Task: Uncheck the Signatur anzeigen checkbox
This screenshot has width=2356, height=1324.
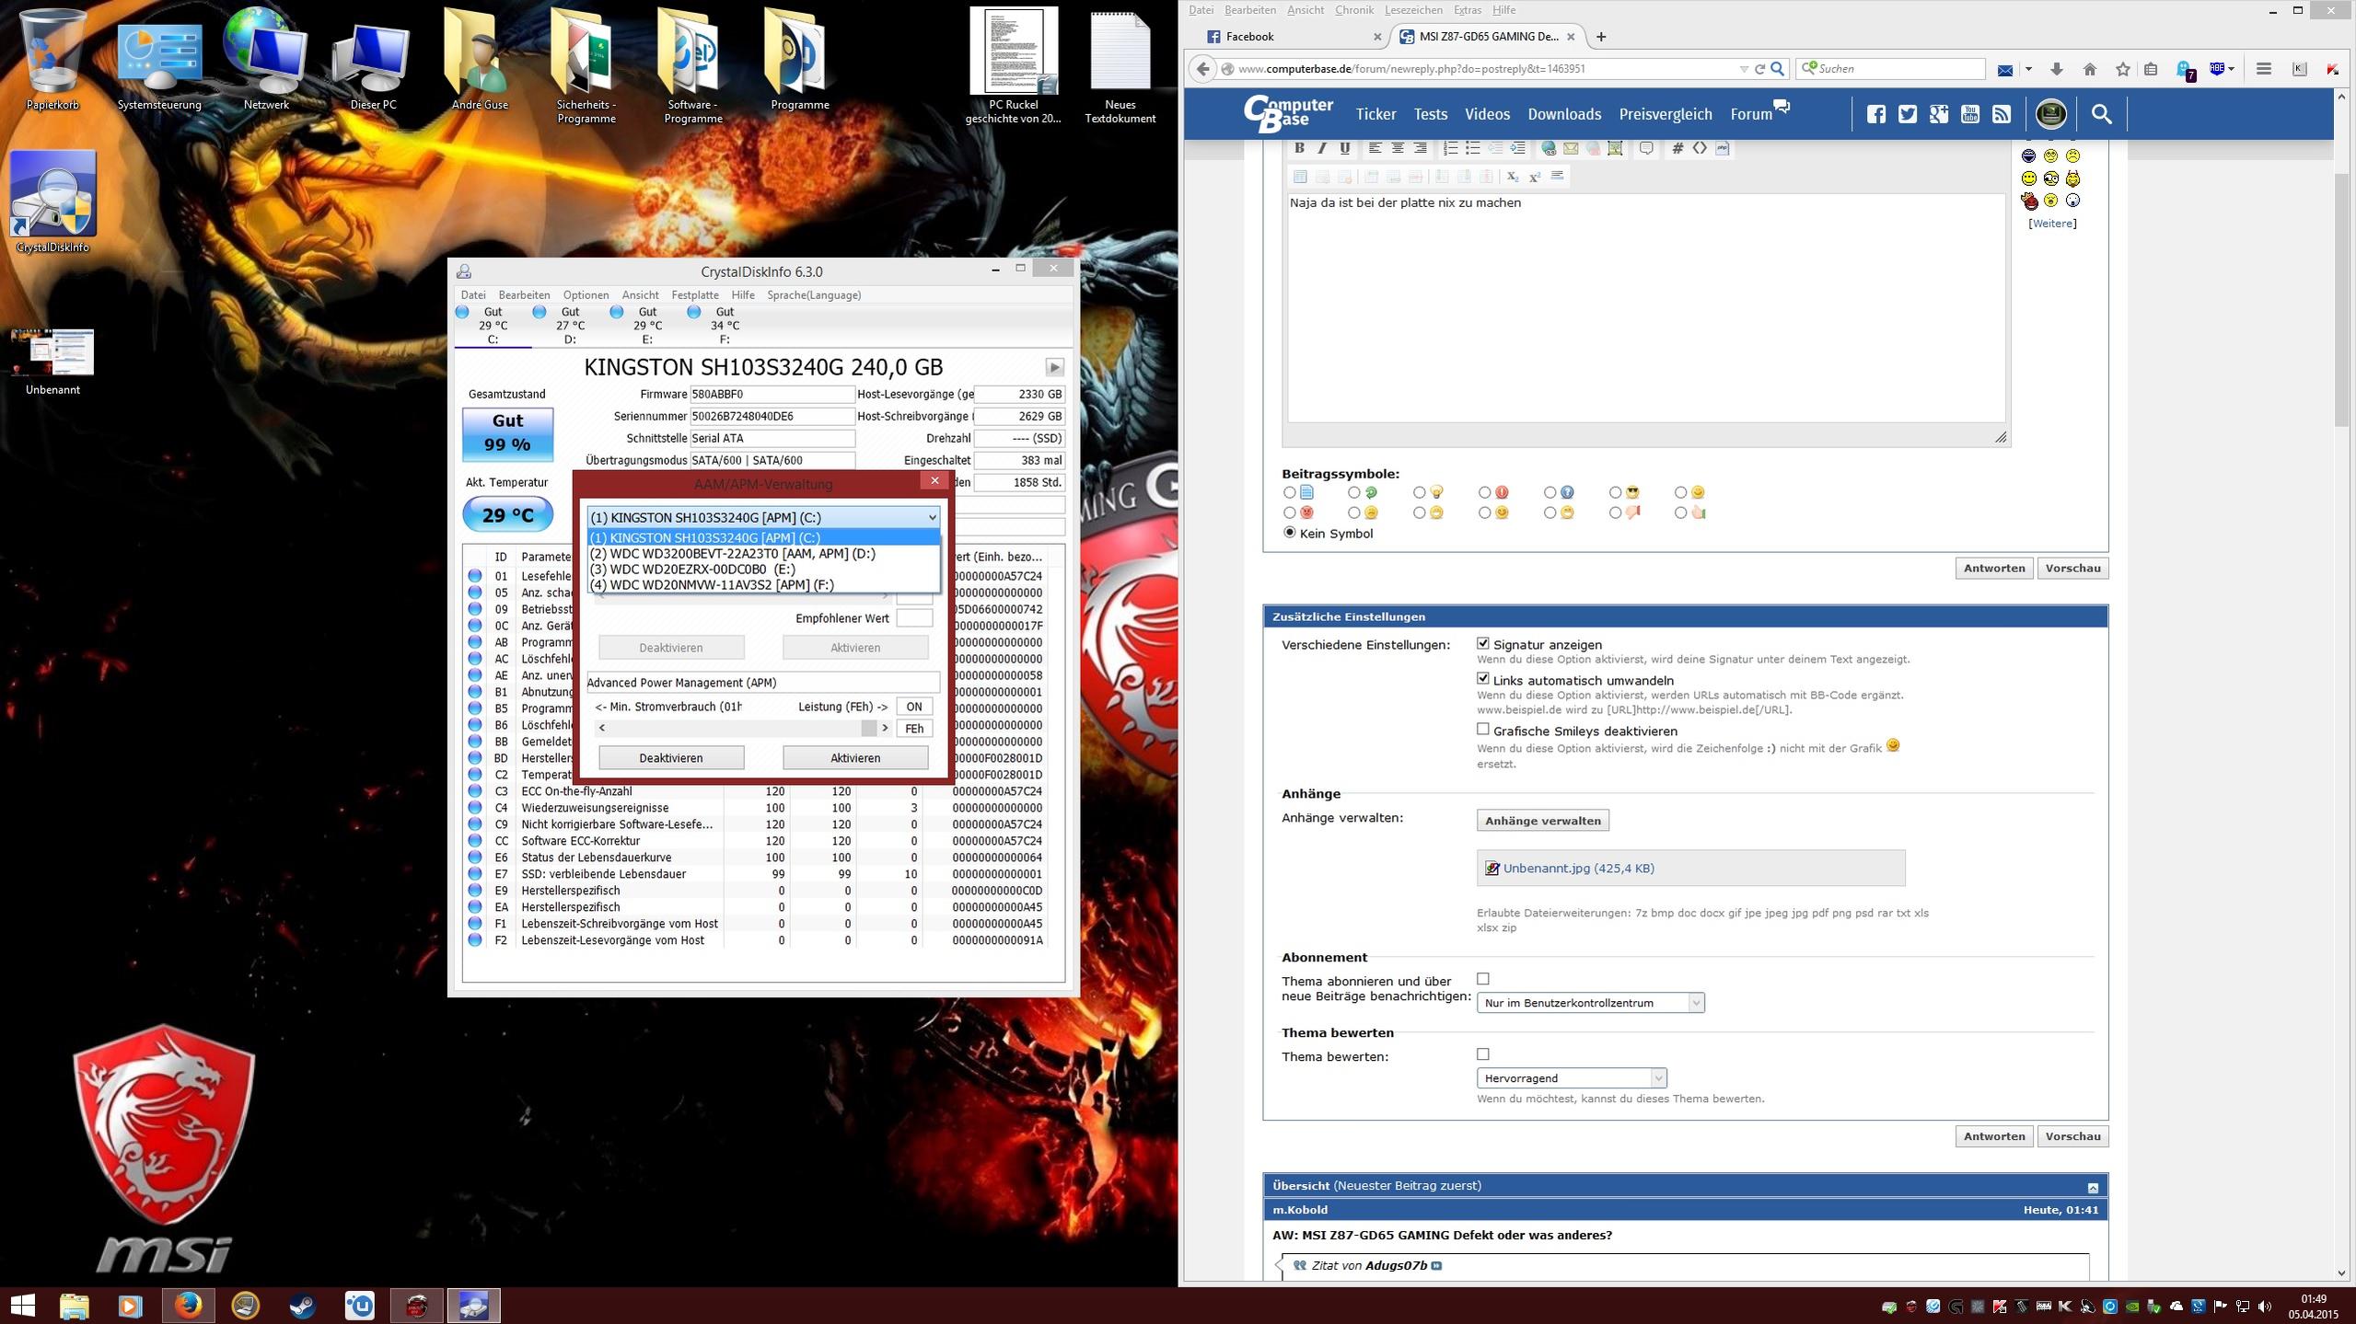Action: [1482, 643]
